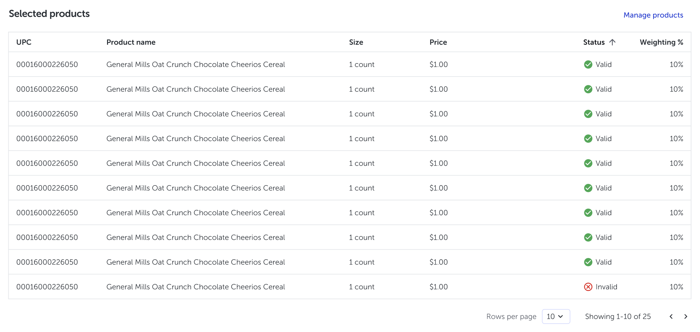Go to previous page using left chevron
Image resolution: width=700 pixels, height=332 pixels.
click(x=671, y=317)
